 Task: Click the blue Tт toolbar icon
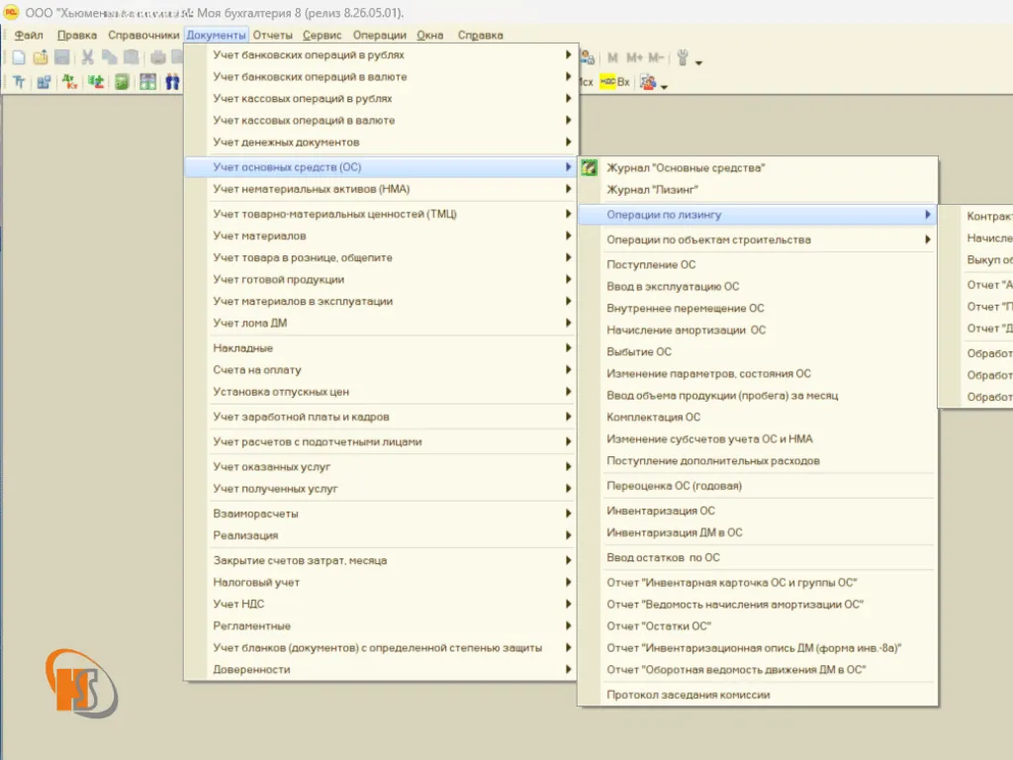(19, 82)
